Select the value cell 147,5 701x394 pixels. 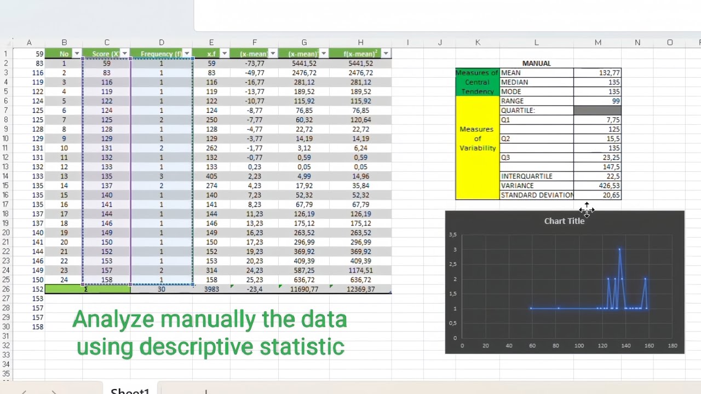pos(597,167)
